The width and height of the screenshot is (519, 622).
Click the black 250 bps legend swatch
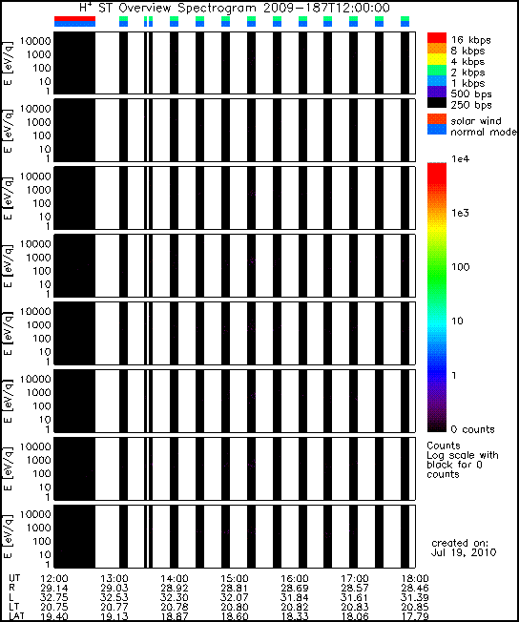coord(436,102)
